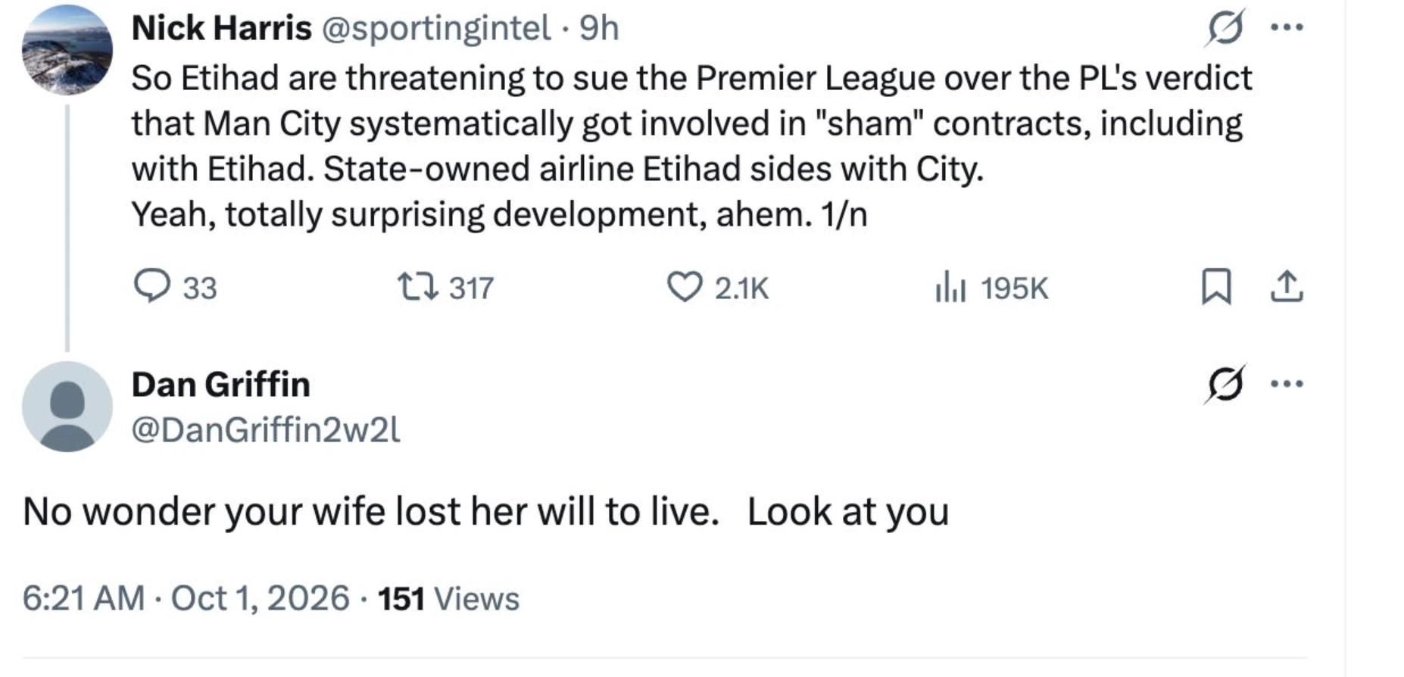Open Nick Harris's profile picture
1404x677 pixels.
coord(67,50)
